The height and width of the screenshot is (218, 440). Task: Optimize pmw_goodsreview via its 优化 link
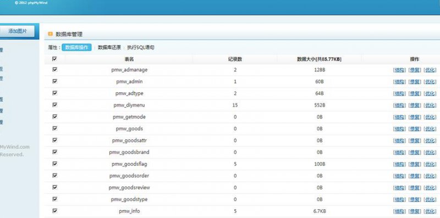(x=430, y=188)
